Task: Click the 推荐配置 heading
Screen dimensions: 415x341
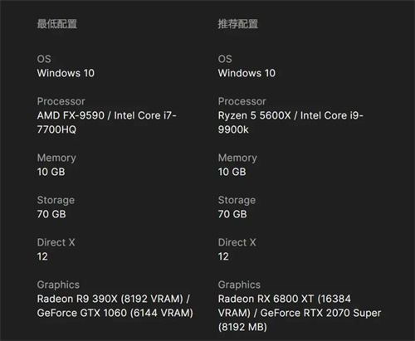Action: pos(238,24)
